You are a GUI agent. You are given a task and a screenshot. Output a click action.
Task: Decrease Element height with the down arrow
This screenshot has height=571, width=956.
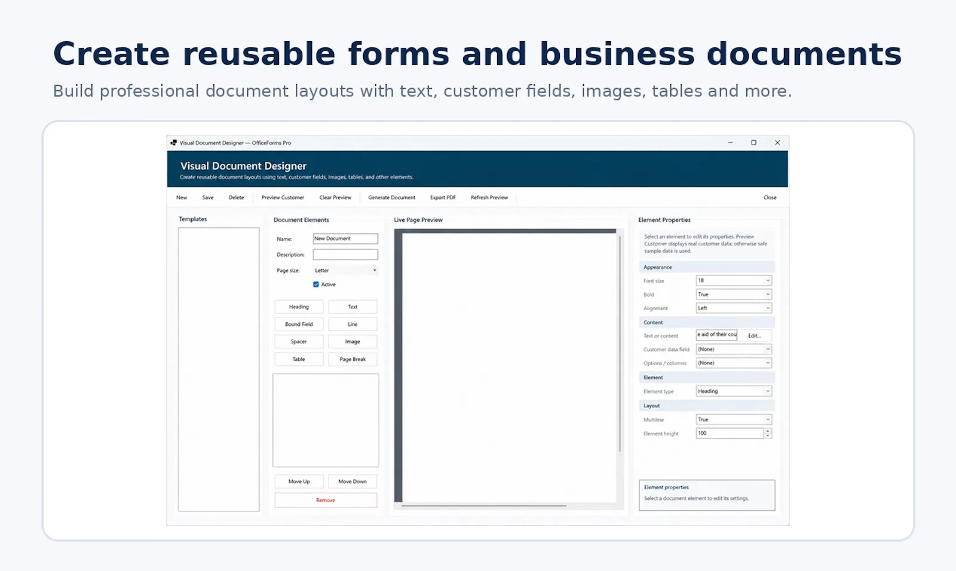point(768,436)
